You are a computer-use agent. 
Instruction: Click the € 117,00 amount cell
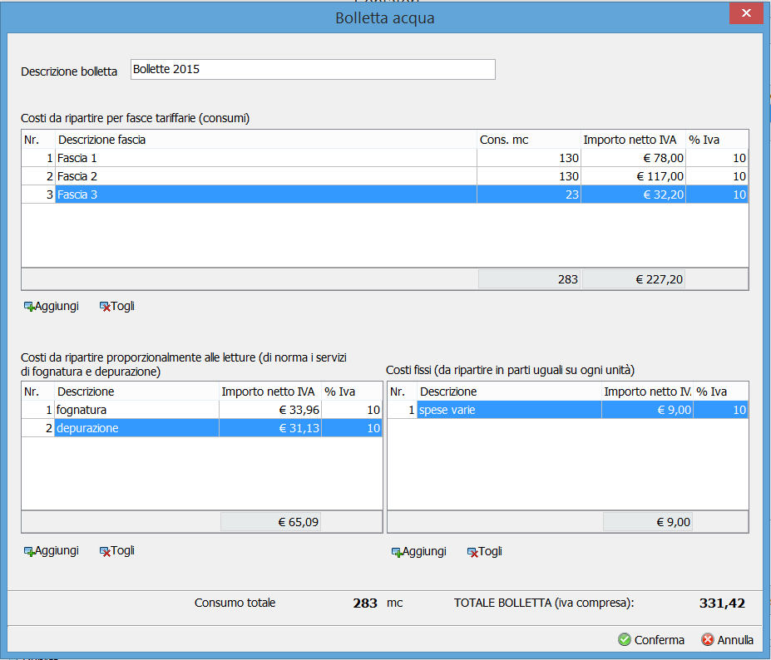[x=633, y=176]
